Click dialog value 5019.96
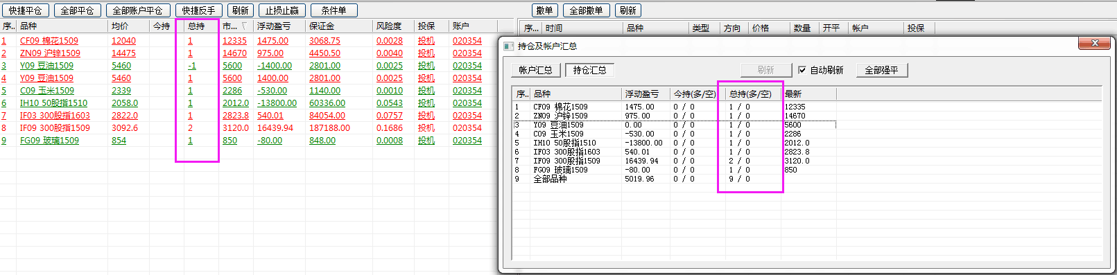The width and height of the screenshot is (1117, 275). tap(639, 179)
